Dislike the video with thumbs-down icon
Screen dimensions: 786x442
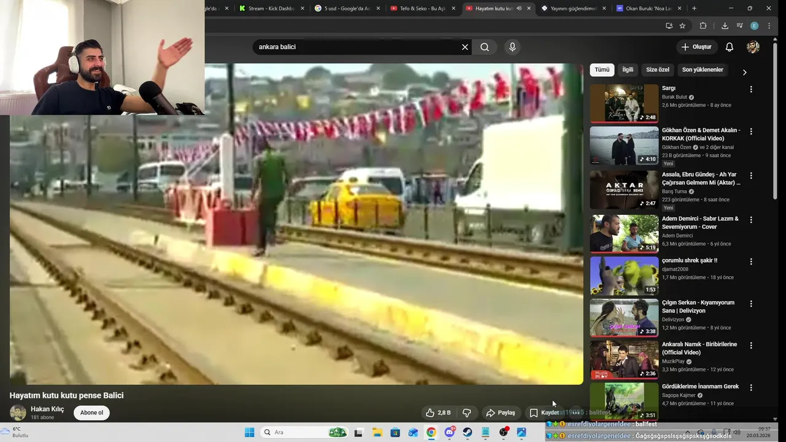tap(467, 413)
